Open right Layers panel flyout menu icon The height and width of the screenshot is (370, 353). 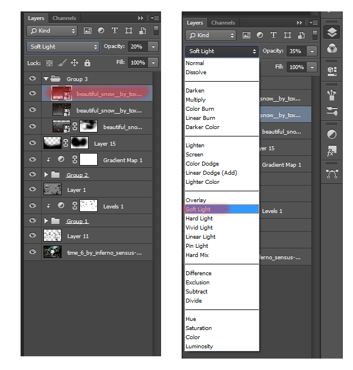coord(314,23)
